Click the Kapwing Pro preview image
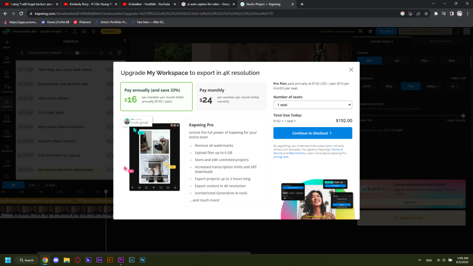 154,157
